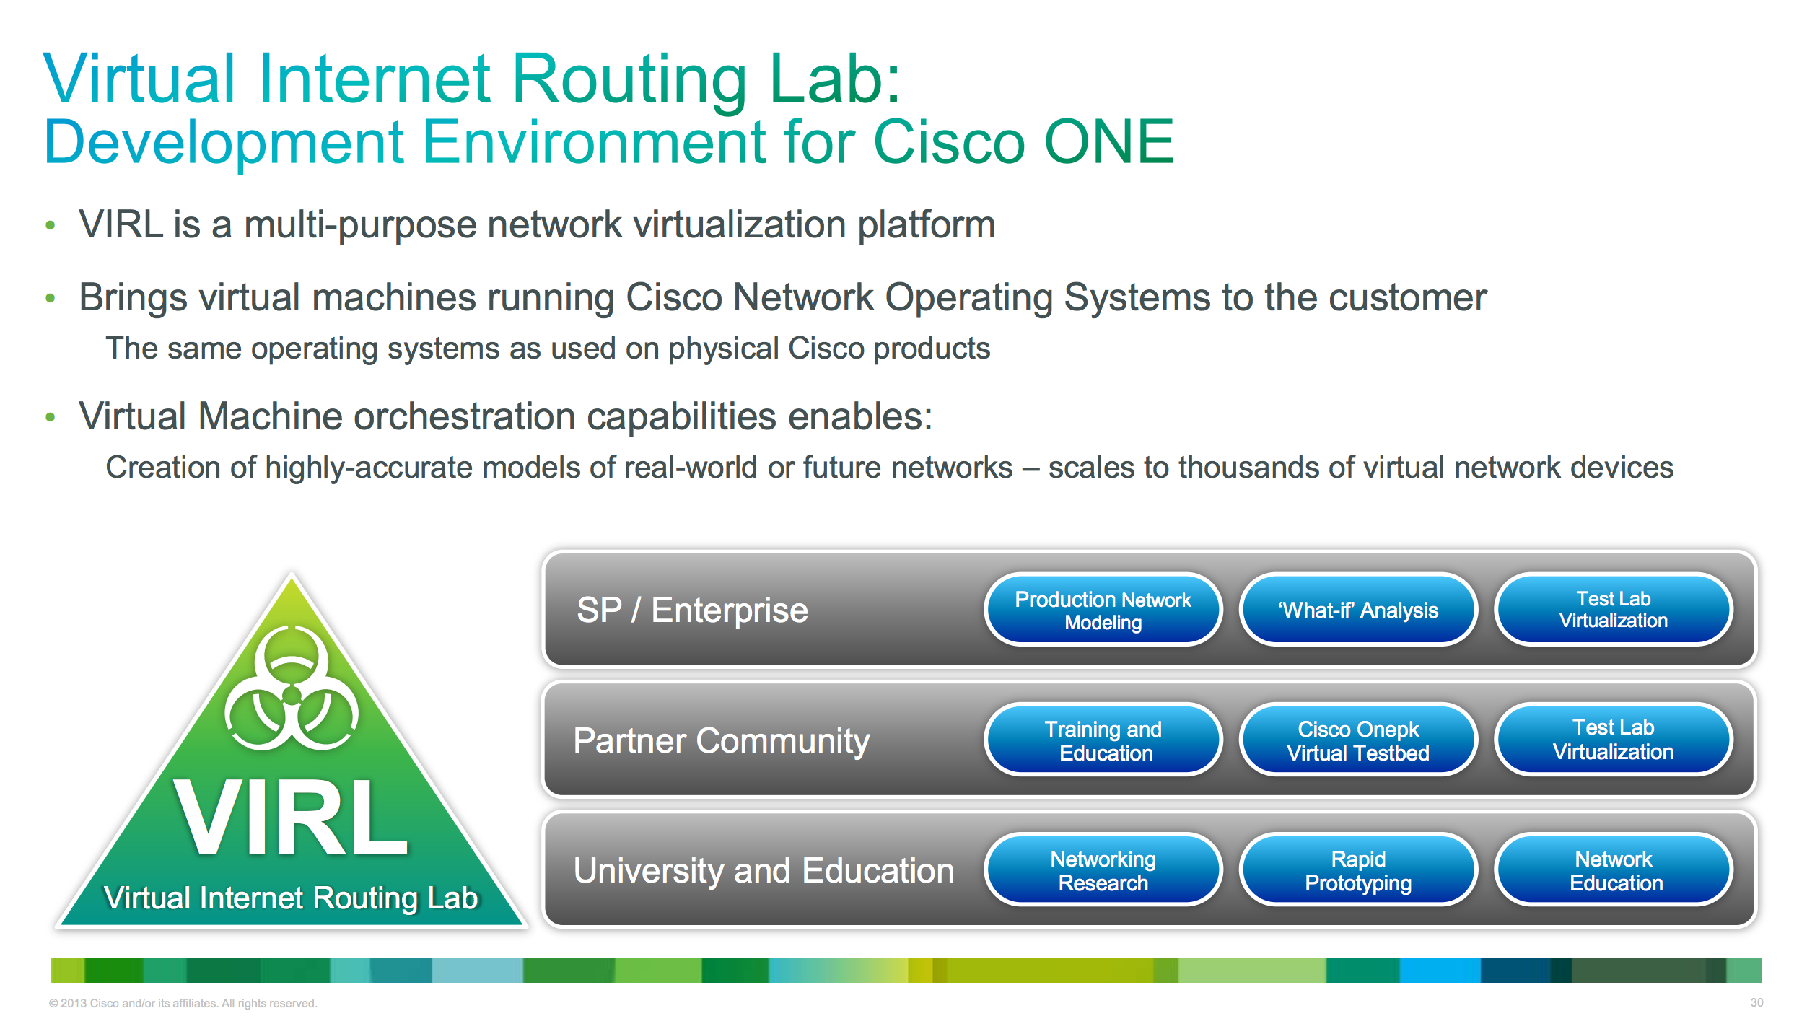Open the Cisco Onepk Virtual Testbed pill
The width and height of the screenshot is (1807, 1016).
1358,740
